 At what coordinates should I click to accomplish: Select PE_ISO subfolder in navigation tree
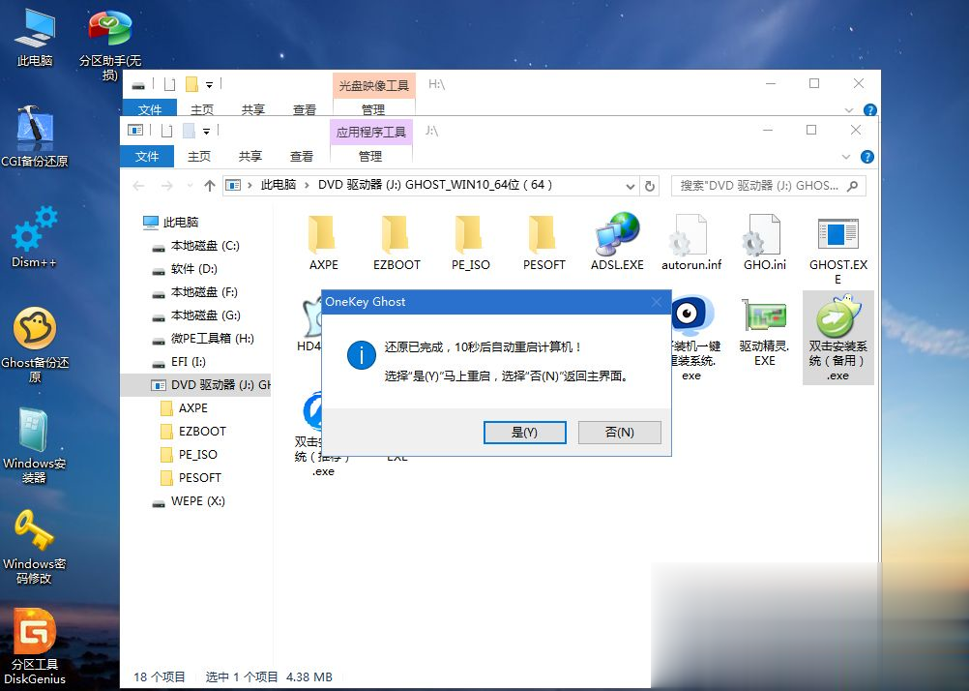[x=190, y=455]
